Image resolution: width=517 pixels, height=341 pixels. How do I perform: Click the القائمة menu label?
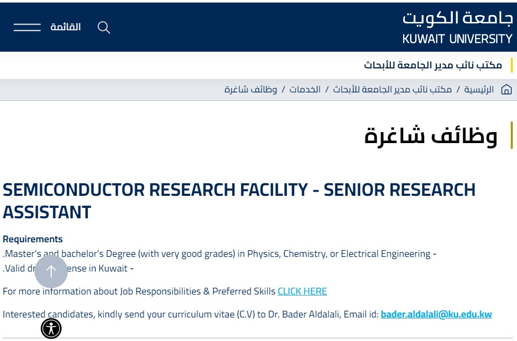[x=65, y=27]
